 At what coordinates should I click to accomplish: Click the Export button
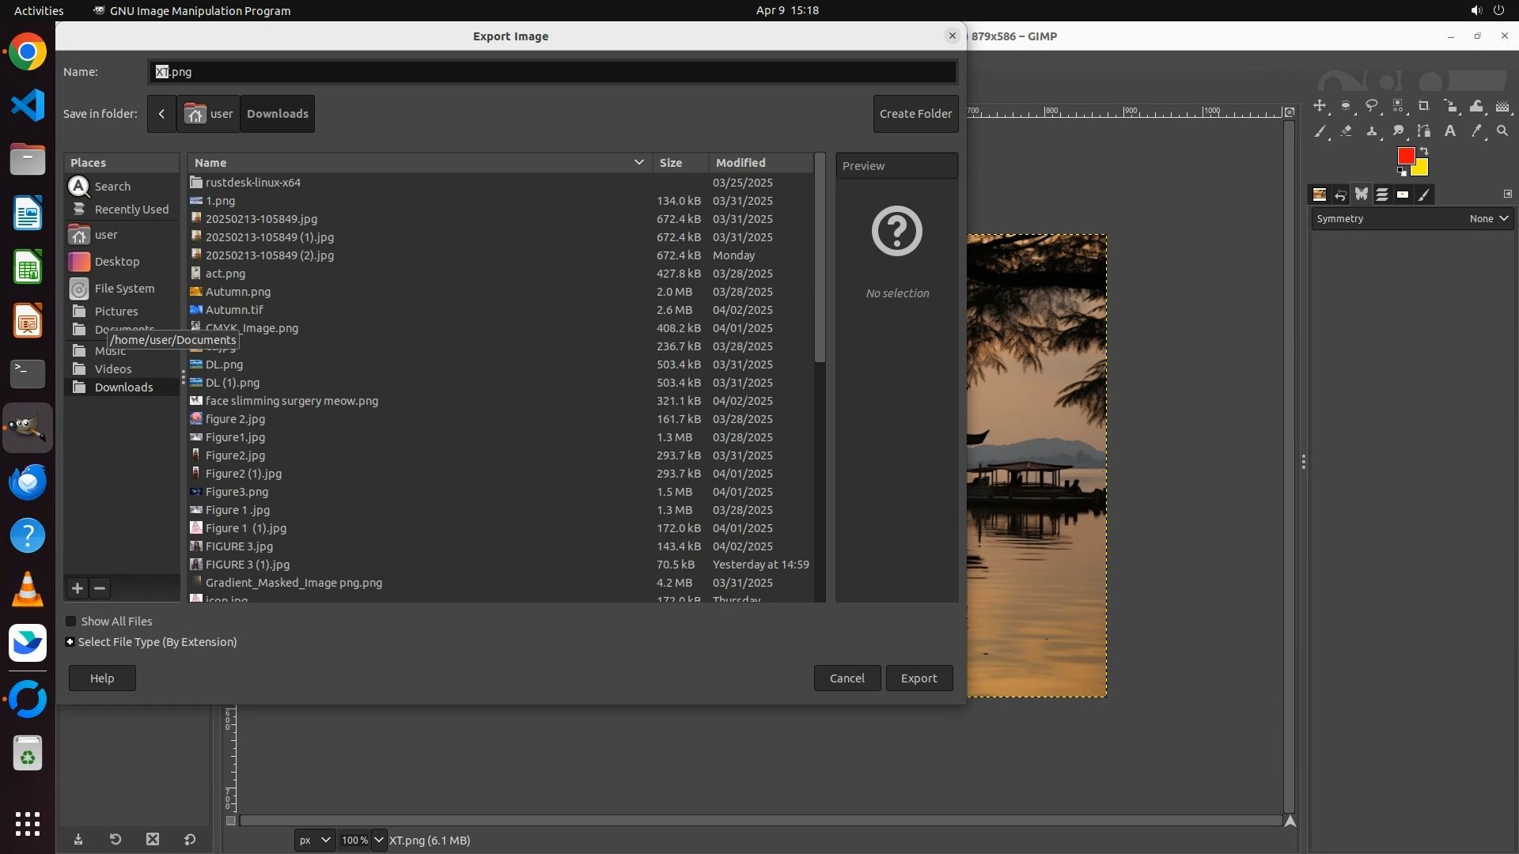click(x=919, y=678)
